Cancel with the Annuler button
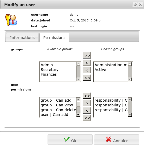 117,139
